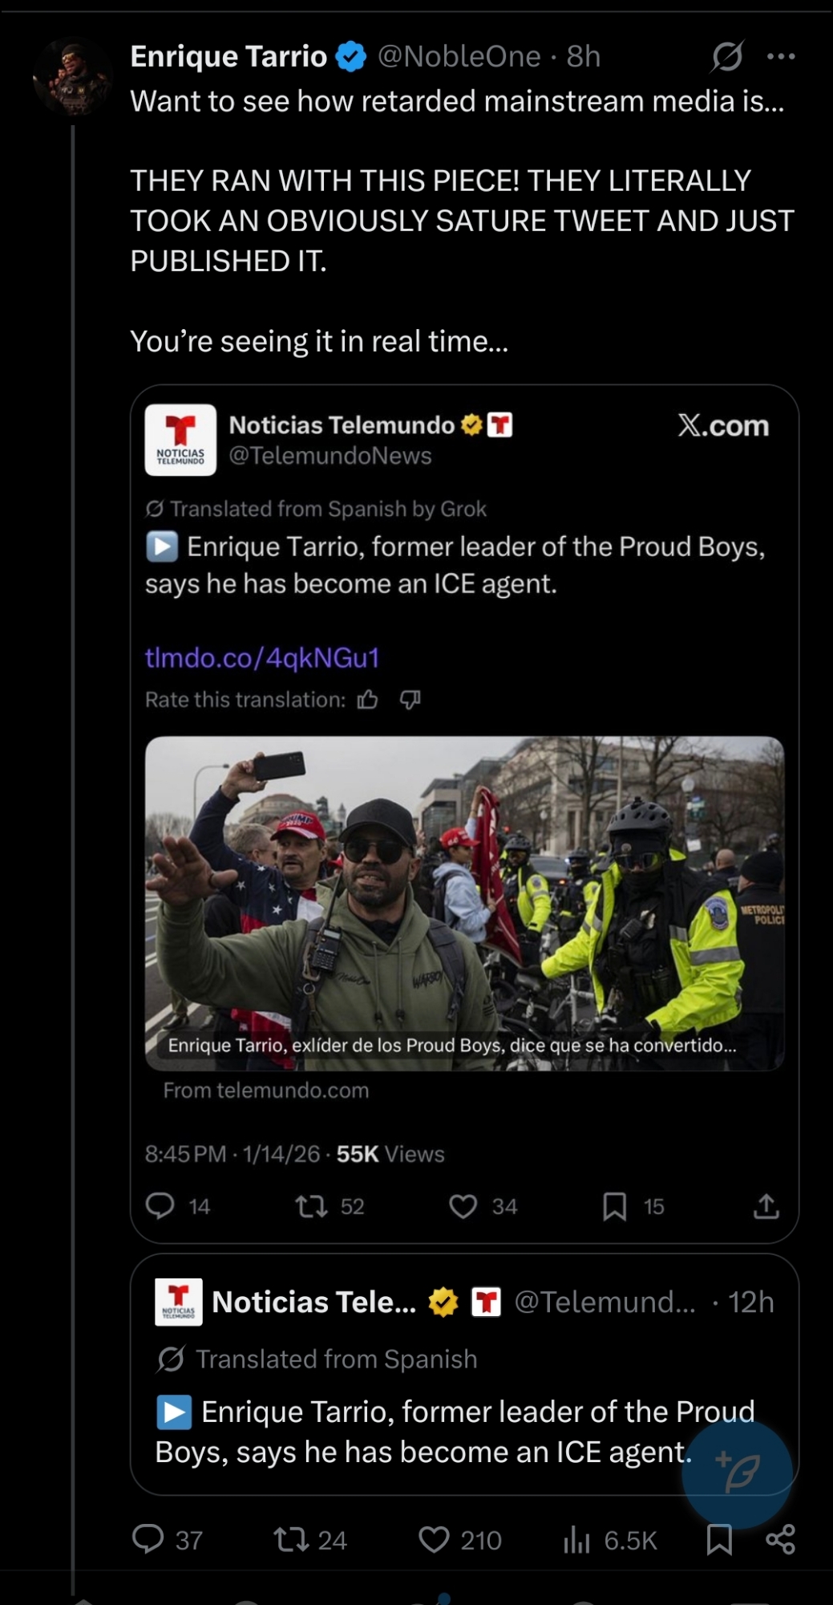Open the @NobleOne handle link
This screenshot has width=833, height=1605.
point(459,57)
